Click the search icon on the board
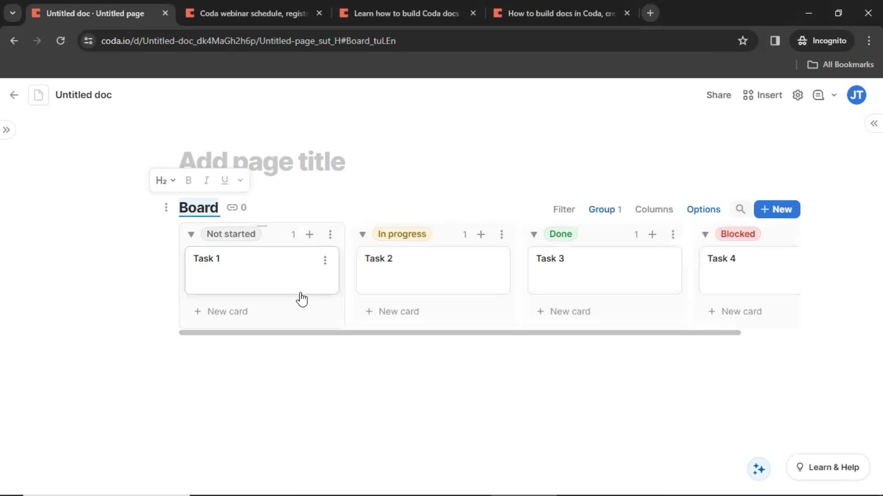Screen dimensions: 883x496 740,209
